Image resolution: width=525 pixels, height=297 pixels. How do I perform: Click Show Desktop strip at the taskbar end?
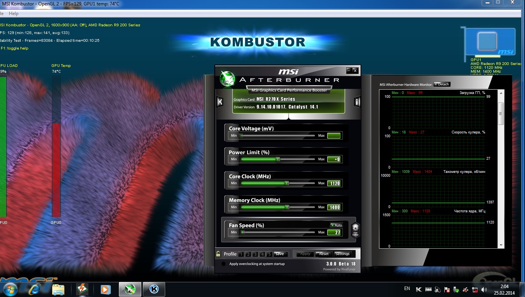[x=522, y=289]
